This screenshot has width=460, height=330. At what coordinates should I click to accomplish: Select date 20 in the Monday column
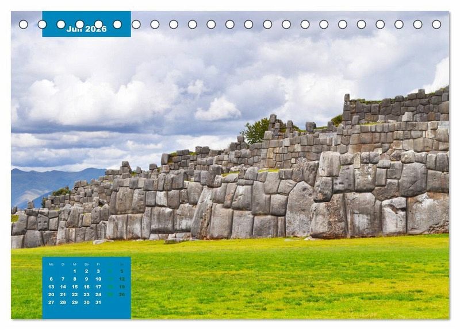tap(51, 294)
